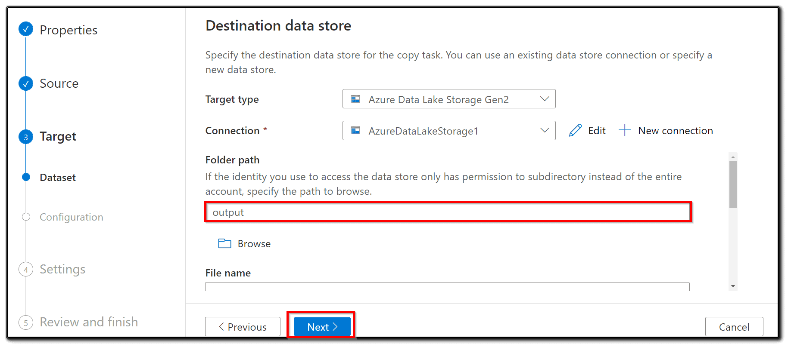The width and height of the screenshot is (791, 350).
Task: Jump to Review and finish step
Action: (26, 322)
